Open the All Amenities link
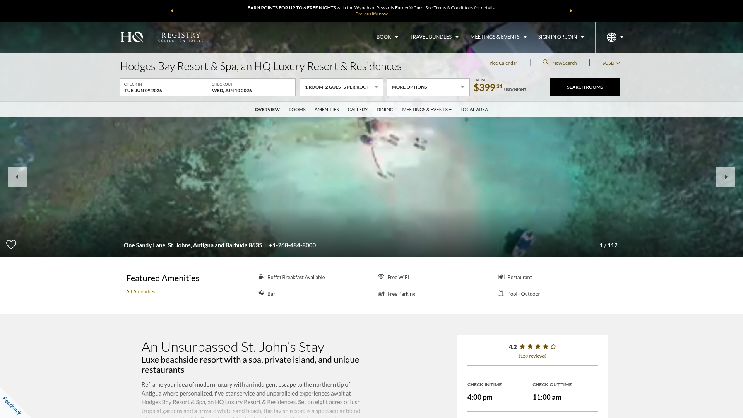 pos(141,291)
